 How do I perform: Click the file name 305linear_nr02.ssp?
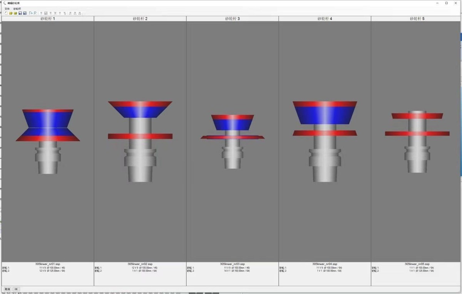[140, 264]
